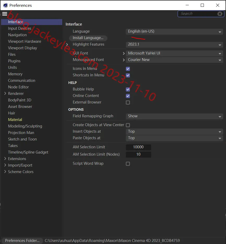The width and height of the screenshot is (226, 244).
Task: Enable External Browser checkbox
Action: pos(128,102)
